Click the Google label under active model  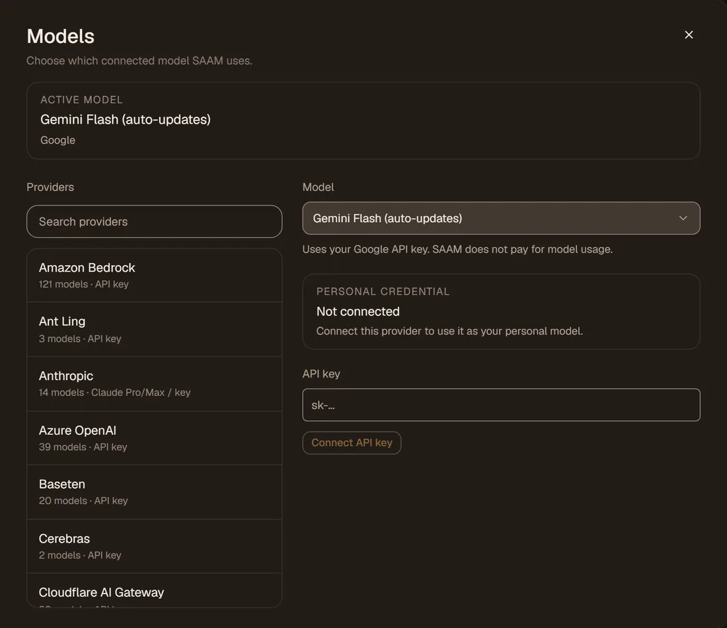(57, 140)
